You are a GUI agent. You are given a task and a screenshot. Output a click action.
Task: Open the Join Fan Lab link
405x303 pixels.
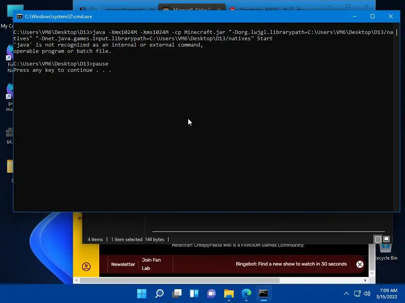click(x=151, y=264)
